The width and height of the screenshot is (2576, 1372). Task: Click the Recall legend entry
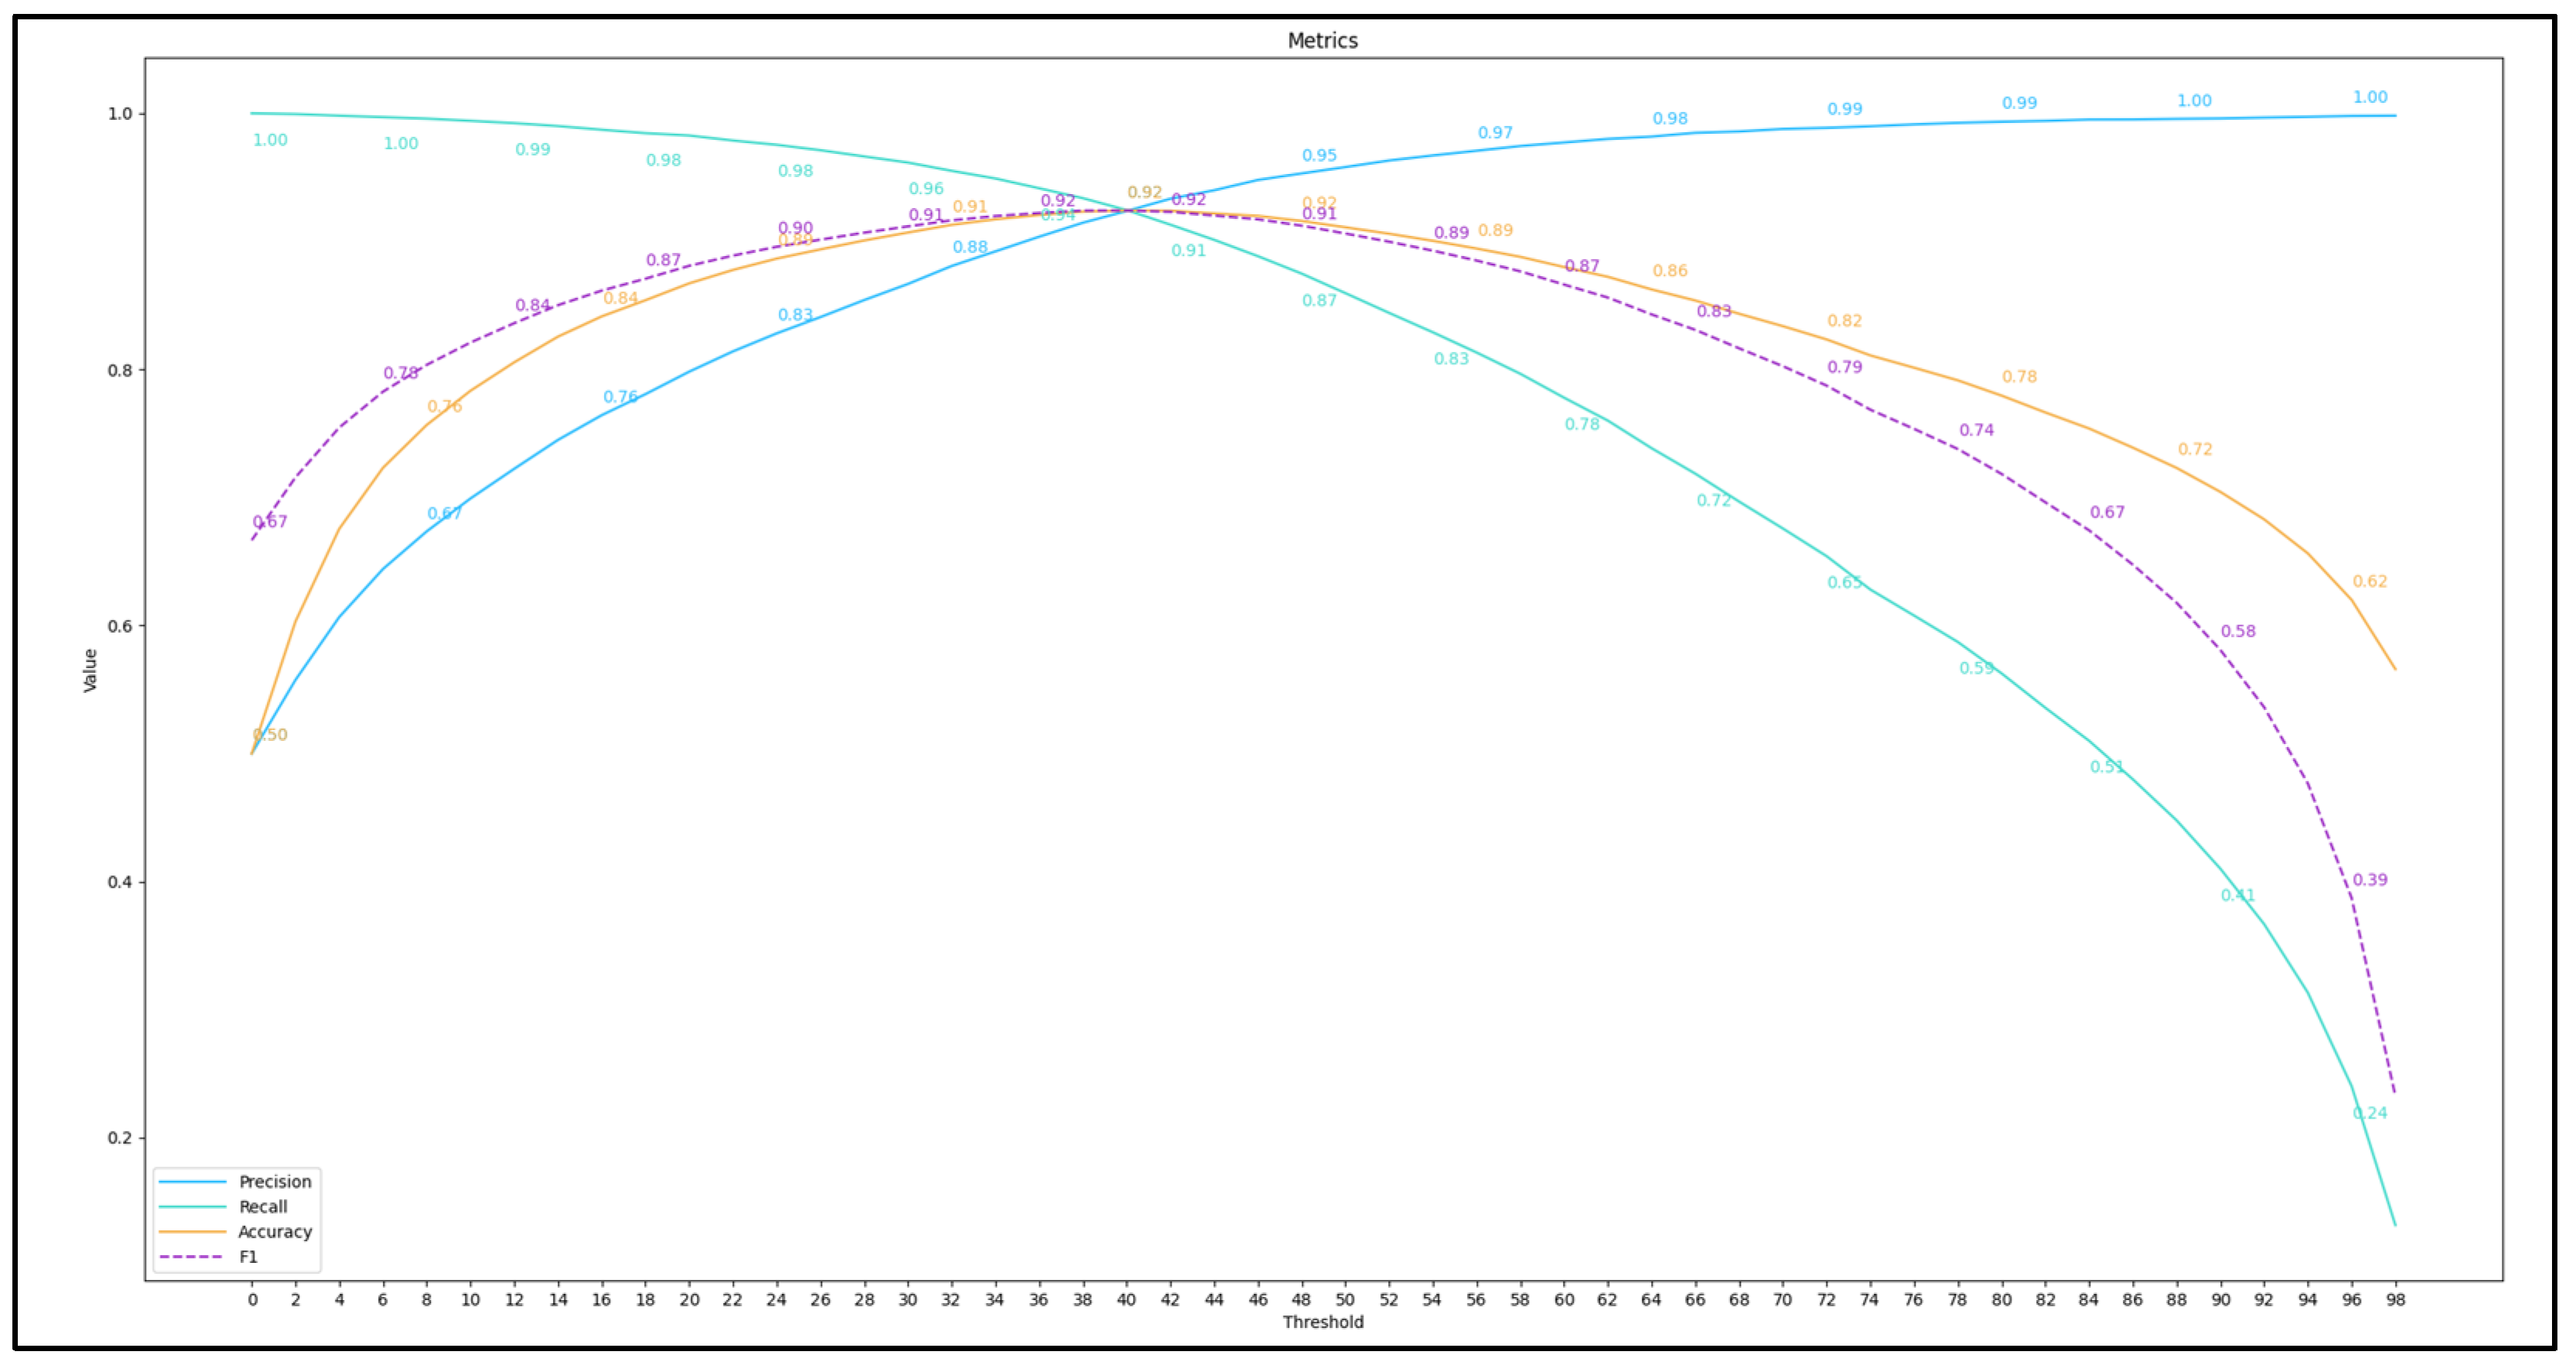point(262,1206)
